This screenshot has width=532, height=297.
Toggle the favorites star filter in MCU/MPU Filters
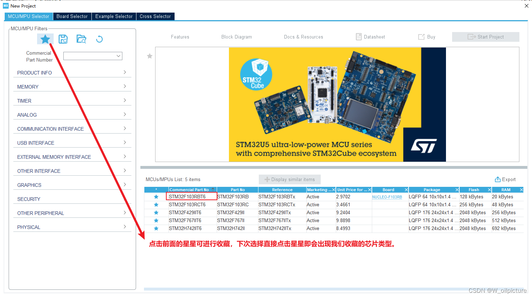(x=45, y=39)
